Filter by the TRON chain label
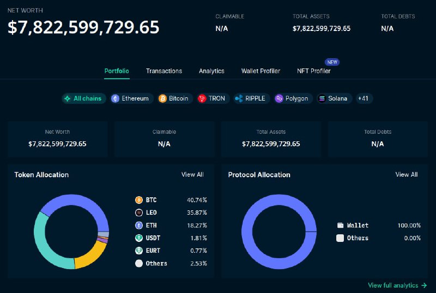 tap(216, 98)
